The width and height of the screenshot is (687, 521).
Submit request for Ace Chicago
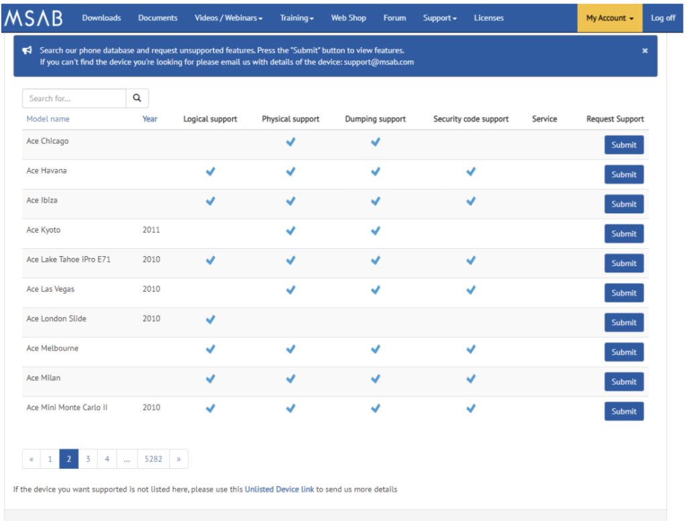[x=624, y=145]
